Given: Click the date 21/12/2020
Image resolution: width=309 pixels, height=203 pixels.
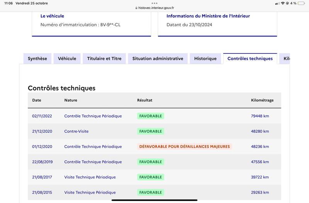Looking at the screenshot, I should coord(42,131).
